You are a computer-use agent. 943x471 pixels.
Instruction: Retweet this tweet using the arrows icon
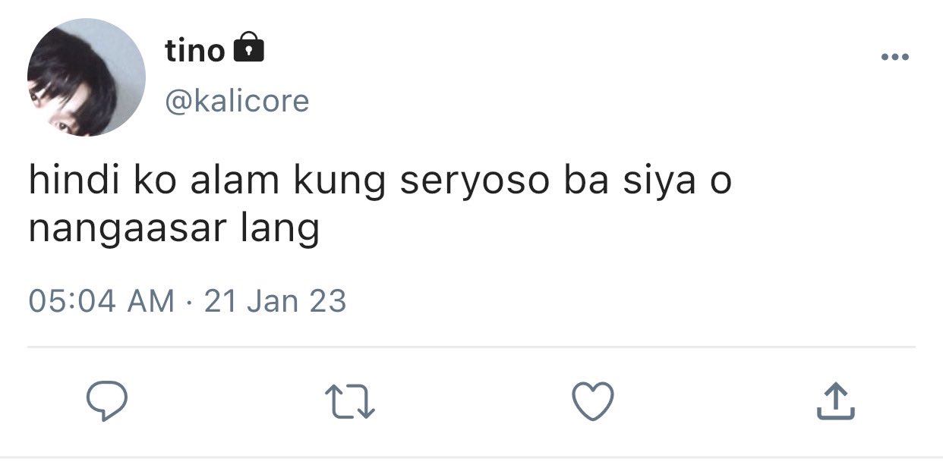[350, 402]
